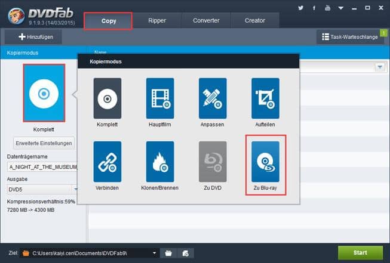Viewport: 390px width, 263px height.
Task: Click the greyed Zu DVD mode
Action: click(x=213, y=162)
